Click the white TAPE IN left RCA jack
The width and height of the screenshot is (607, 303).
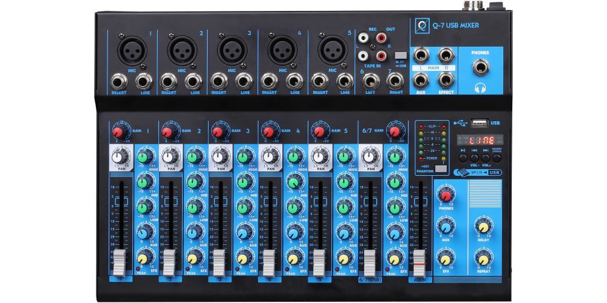tap(363, 56)
